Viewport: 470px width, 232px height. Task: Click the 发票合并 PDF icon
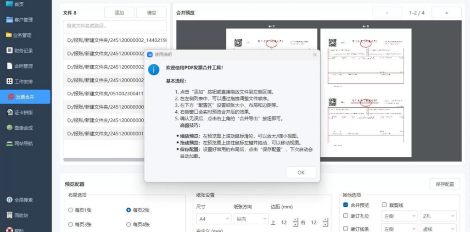(11, 97)
